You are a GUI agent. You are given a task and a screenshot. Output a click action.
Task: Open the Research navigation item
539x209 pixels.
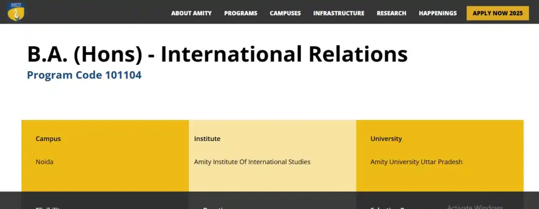click(x=392, y=13)
